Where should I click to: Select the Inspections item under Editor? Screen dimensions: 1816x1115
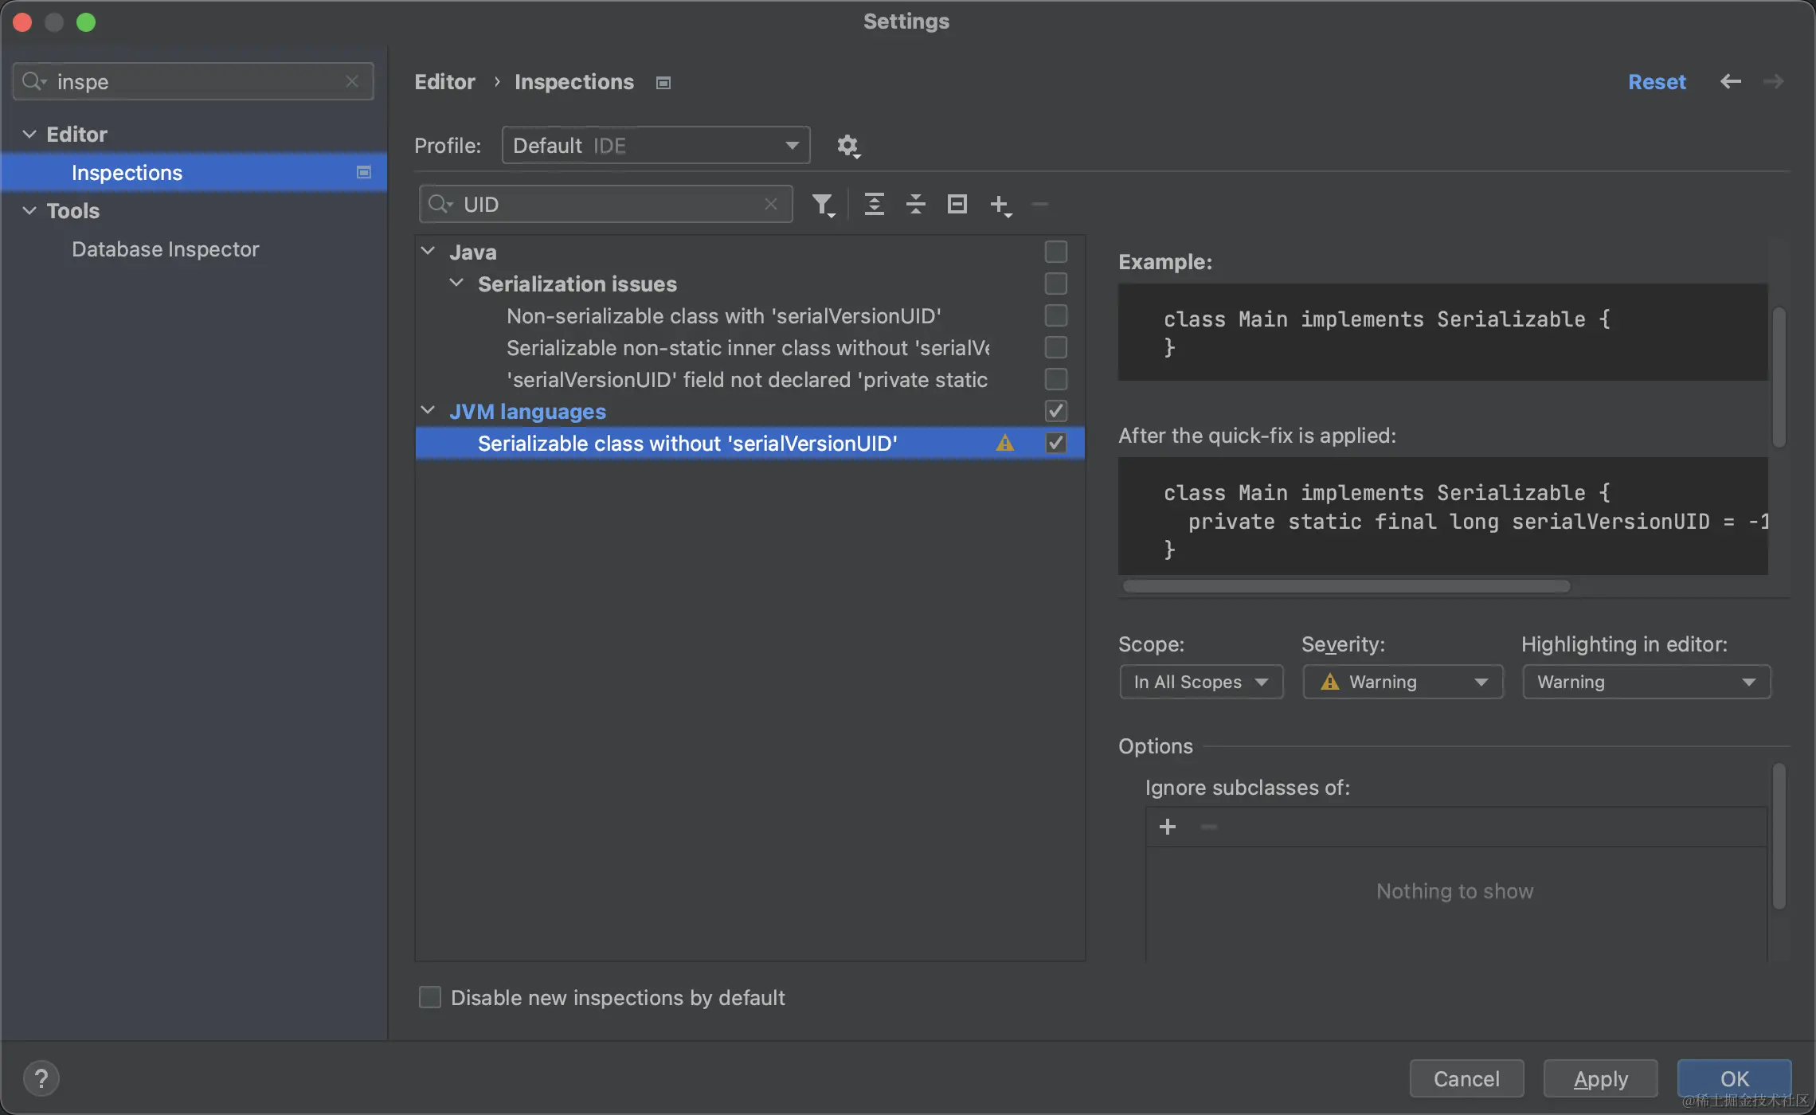[127, 173]
